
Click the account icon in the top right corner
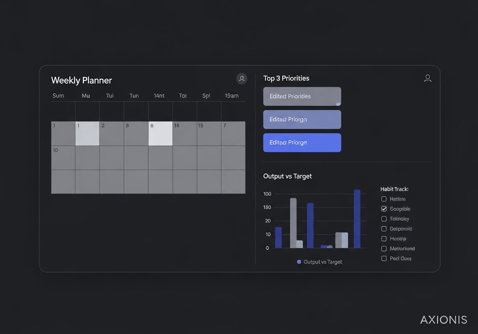click(428, 78)
